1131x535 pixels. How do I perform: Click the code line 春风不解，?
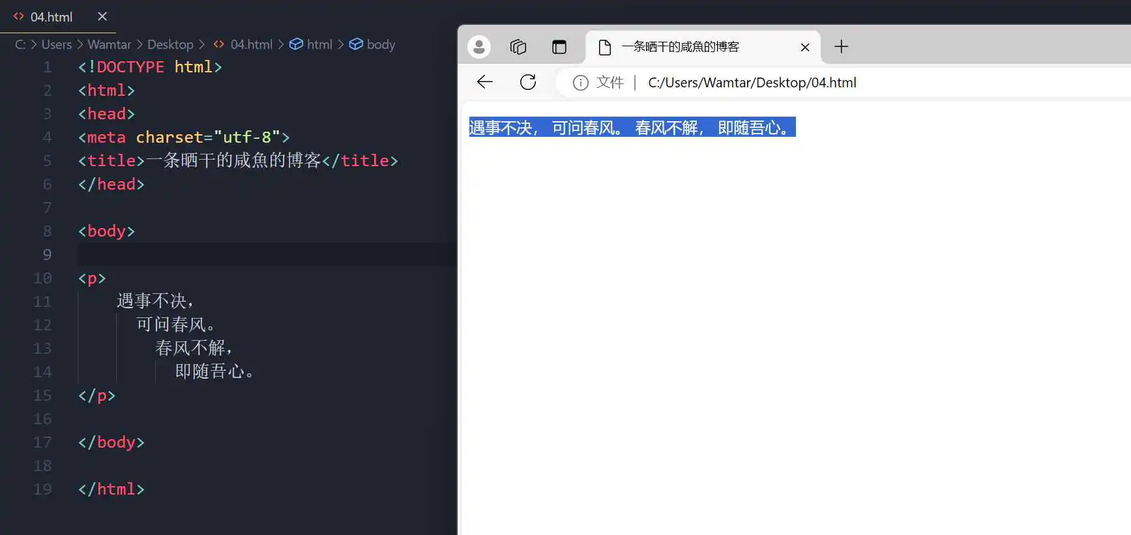[x=194, y=348]
